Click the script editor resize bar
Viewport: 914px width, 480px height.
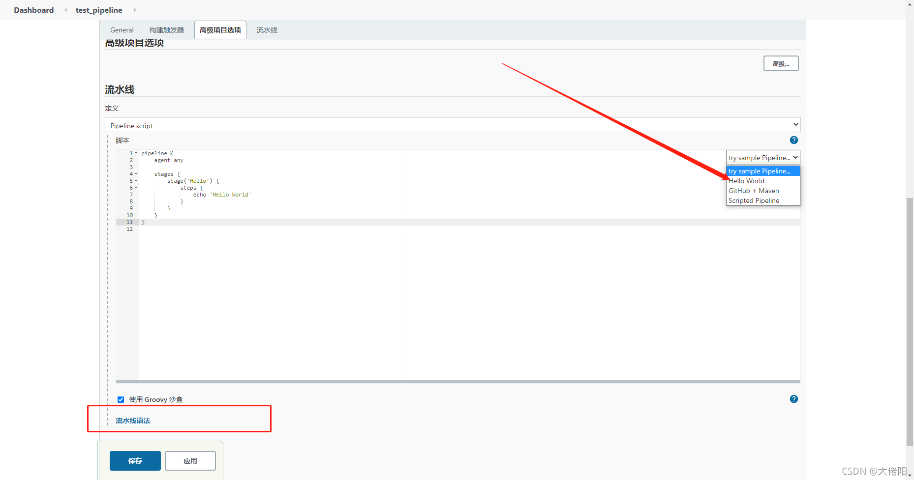458,381
